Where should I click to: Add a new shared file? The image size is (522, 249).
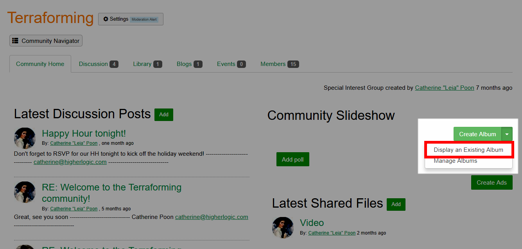[396, 204]
